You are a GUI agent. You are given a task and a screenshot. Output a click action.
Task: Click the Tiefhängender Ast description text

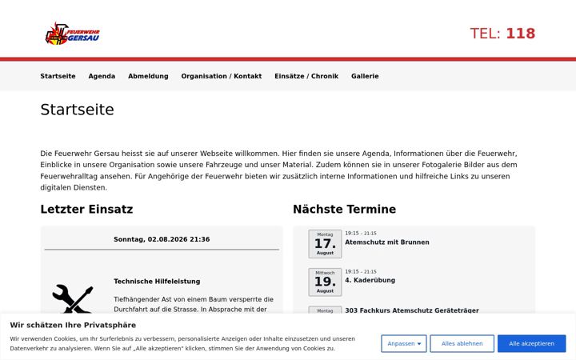coord(194,305)
